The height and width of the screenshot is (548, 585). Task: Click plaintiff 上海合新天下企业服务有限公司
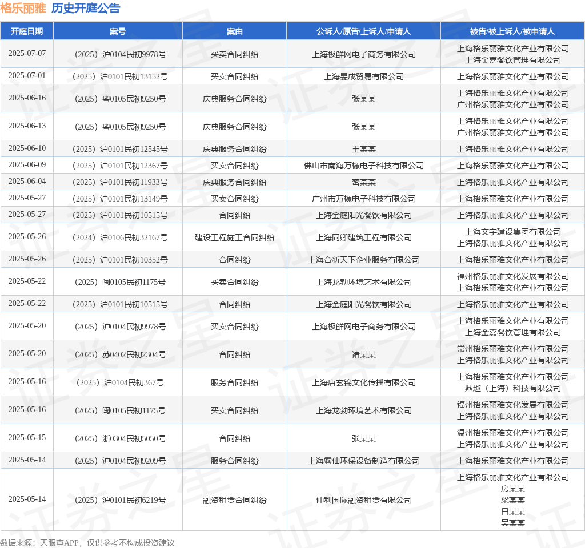(x=364, y=260)
